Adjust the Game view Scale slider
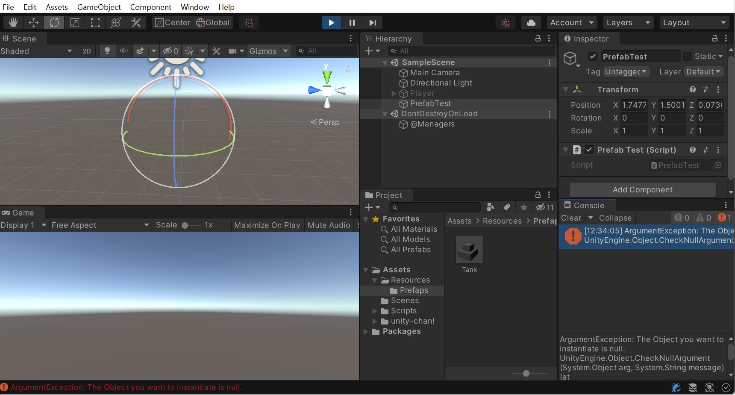The height and width of the screenshot is (395, 735). (x=185, y=225)
